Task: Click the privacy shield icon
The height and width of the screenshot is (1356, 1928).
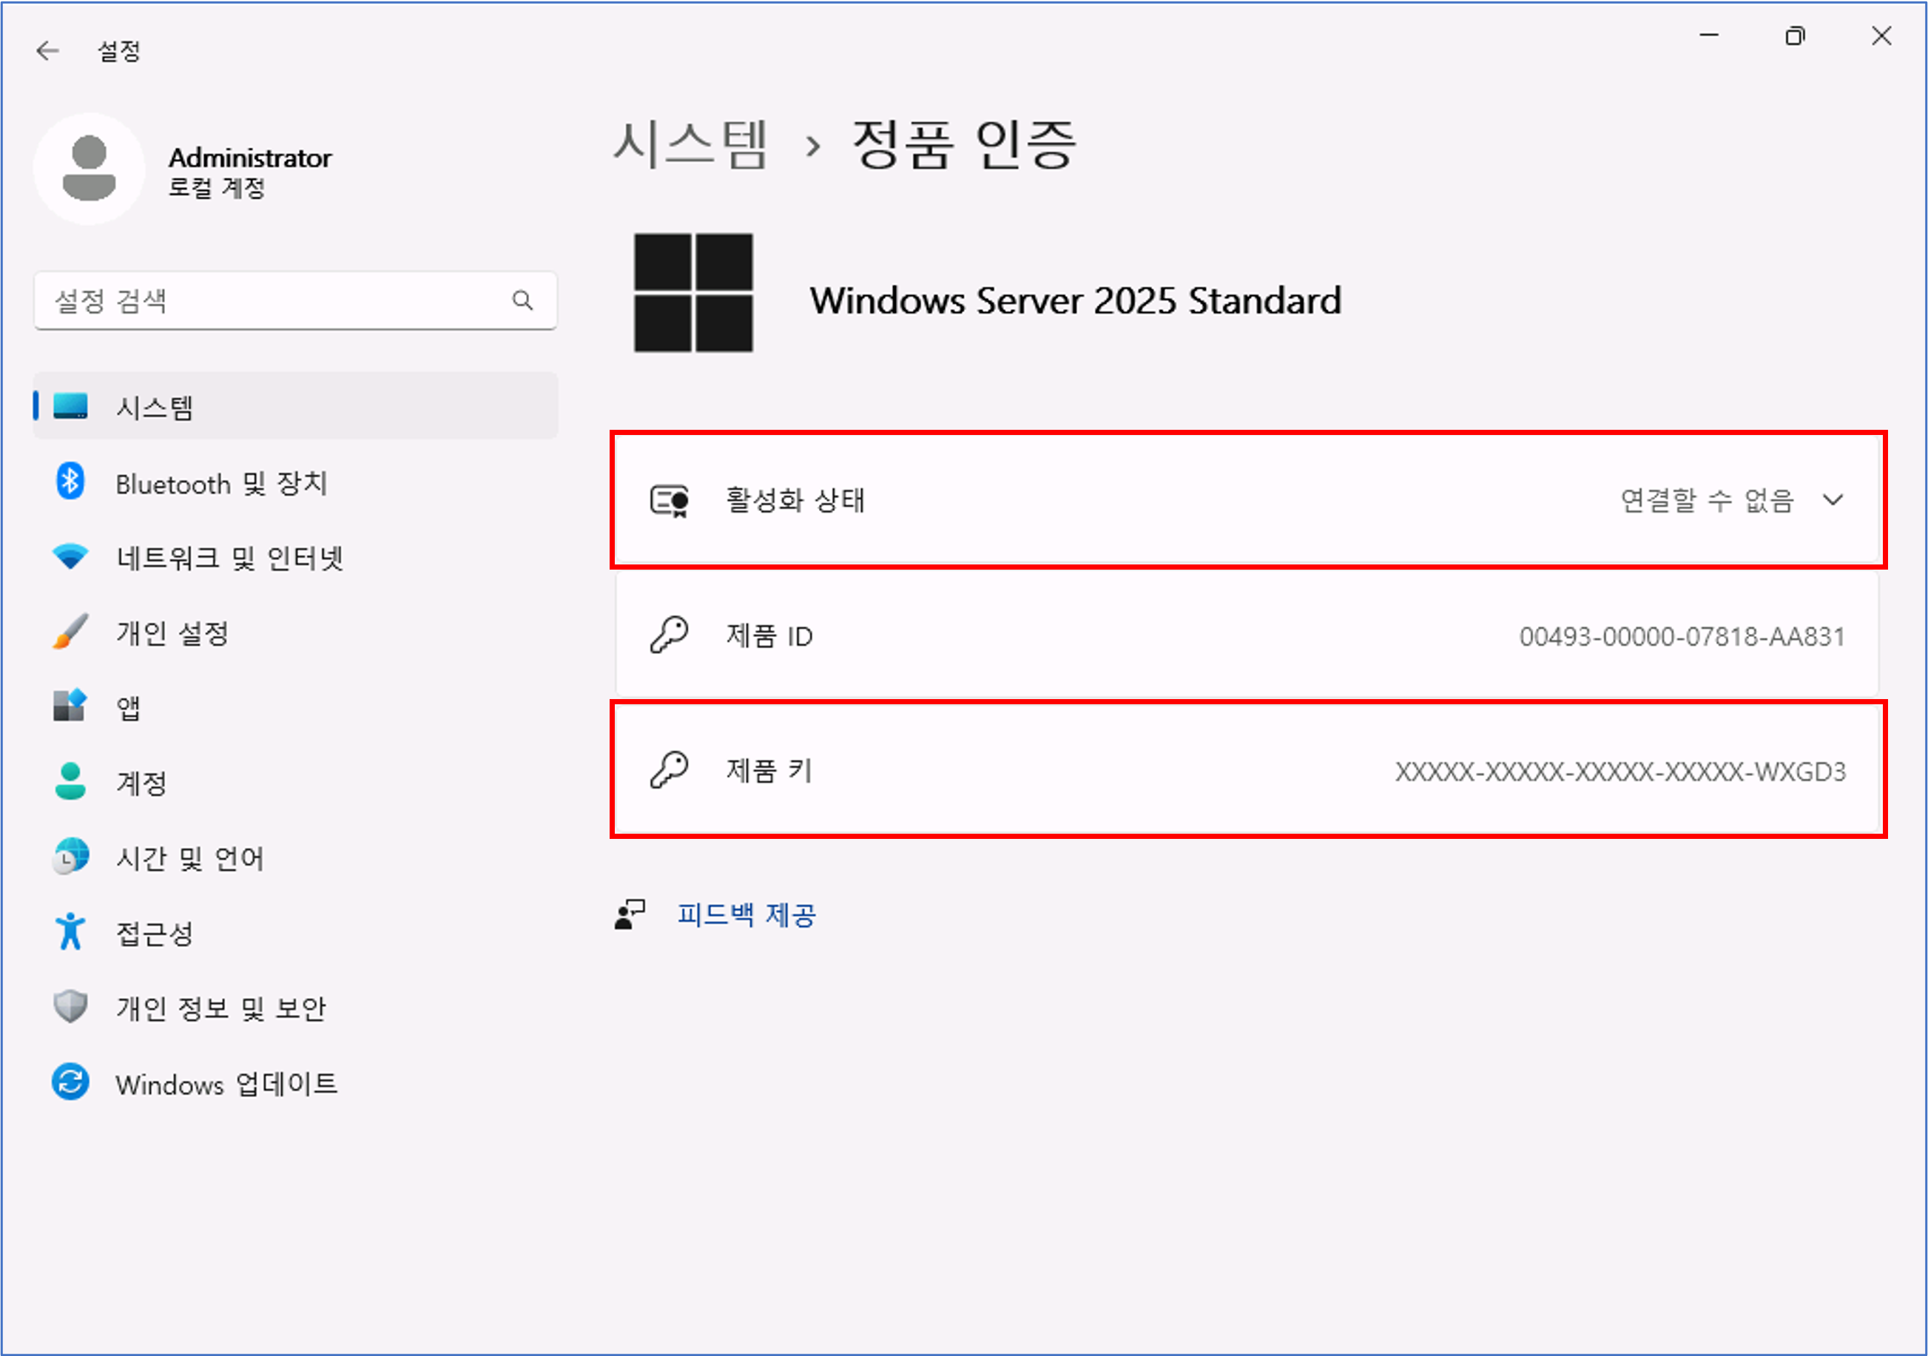Action: pyautogui.click(x=70, y=1007)
